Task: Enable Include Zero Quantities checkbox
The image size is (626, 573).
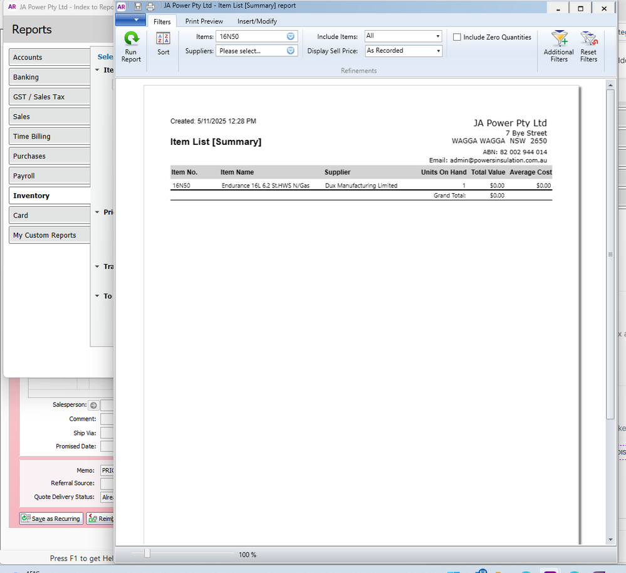Action: tap(457, 37)
